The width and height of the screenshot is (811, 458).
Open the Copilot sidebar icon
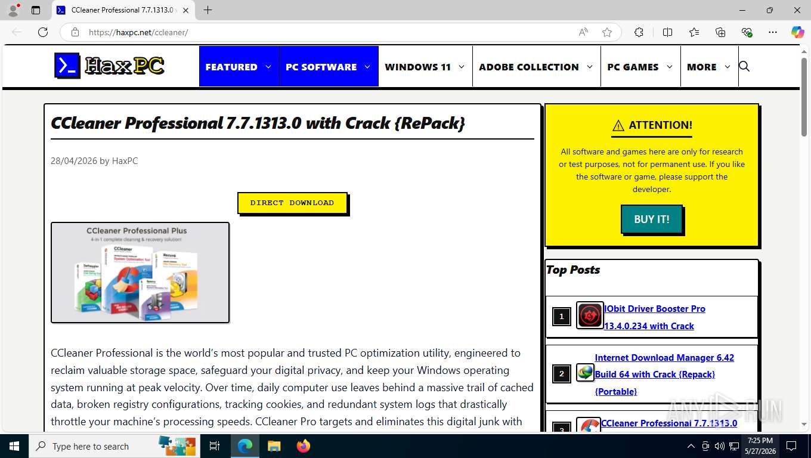(x=797, y=32)
